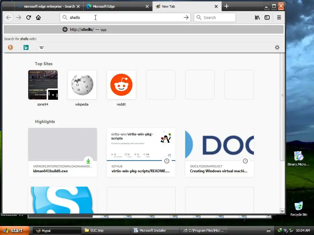
Task: Click the forward navigation arrow
Action: tap(19, 17)
